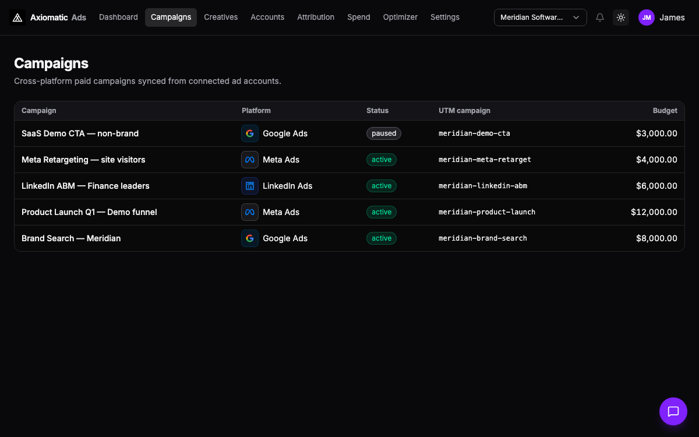Image resolution: width=699 pixels, height=437 pixels.
Task: Click the Platform column header
Action: [x=256, y=111]
